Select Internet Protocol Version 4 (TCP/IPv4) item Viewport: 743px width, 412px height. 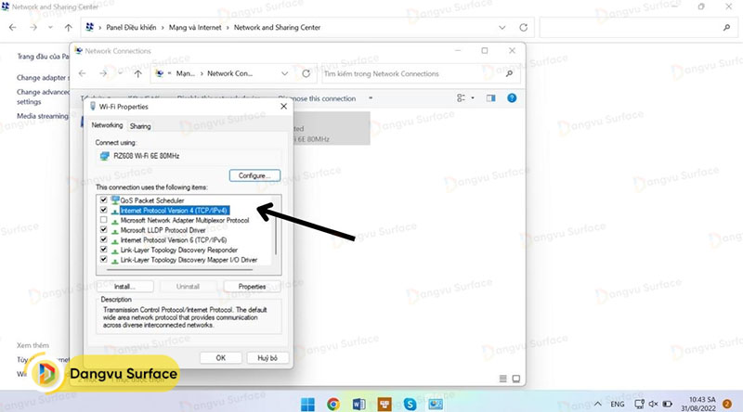point(174,211)
